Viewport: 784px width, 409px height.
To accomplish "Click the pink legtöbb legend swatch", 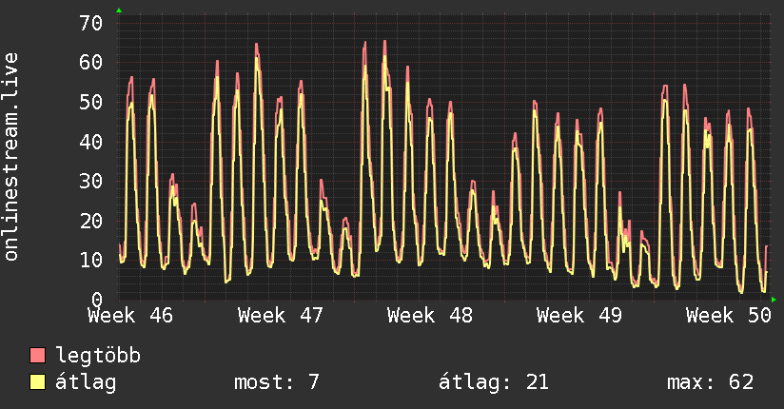I will pyautogui.click(x=37, y=355).
